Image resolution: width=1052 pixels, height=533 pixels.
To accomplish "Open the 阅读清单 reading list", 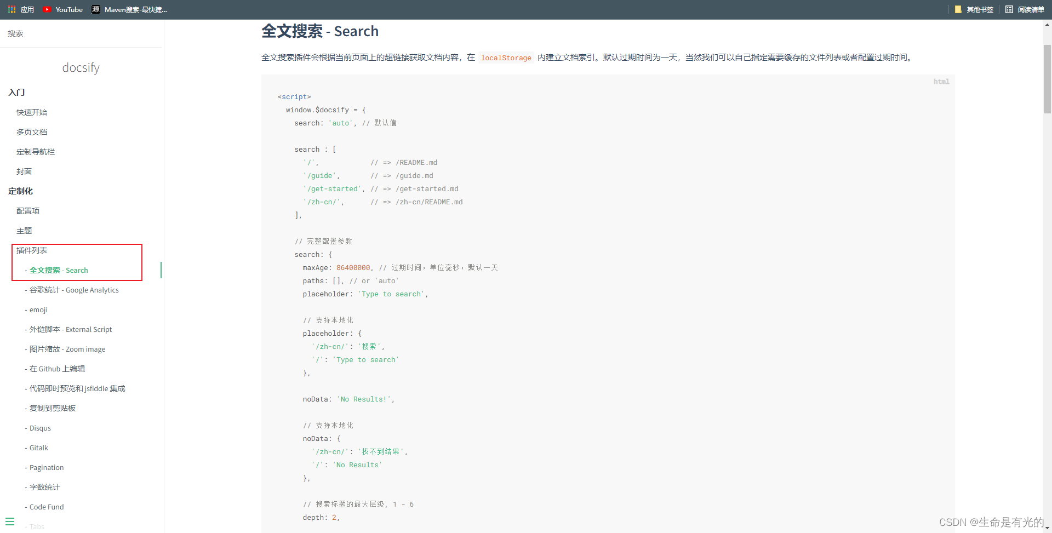I will pos(1025,9).
